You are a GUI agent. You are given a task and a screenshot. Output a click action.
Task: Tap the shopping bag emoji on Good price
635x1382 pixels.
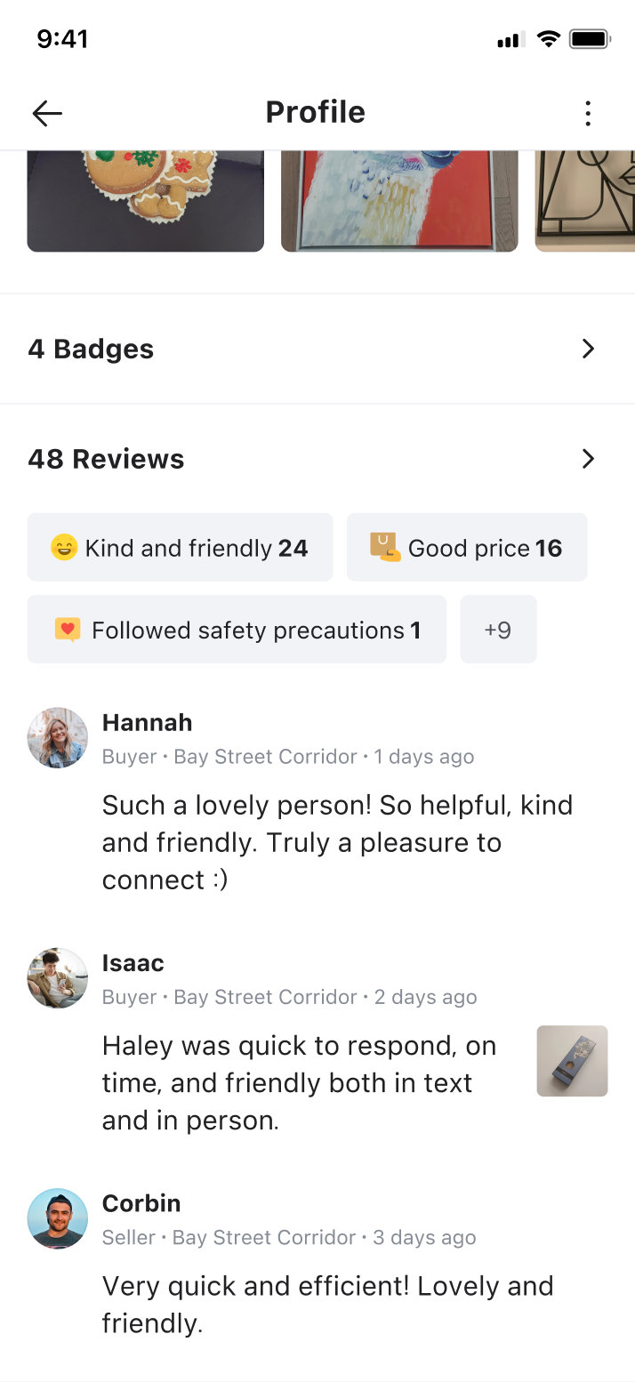point(386,547)
